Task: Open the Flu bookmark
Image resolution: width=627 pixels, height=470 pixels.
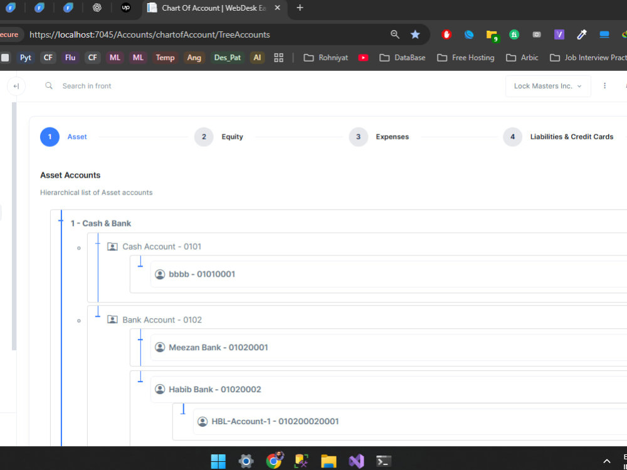Action: click(70, 58)
